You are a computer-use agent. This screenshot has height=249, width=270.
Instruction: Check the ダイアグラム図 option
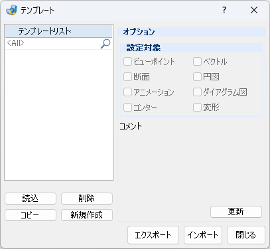(x=197, y=92)
